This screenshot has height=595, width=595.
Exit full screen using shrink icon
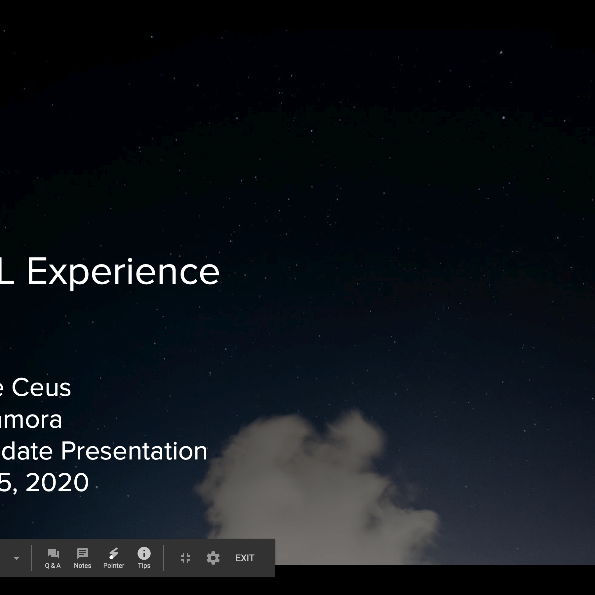(185, 558)
